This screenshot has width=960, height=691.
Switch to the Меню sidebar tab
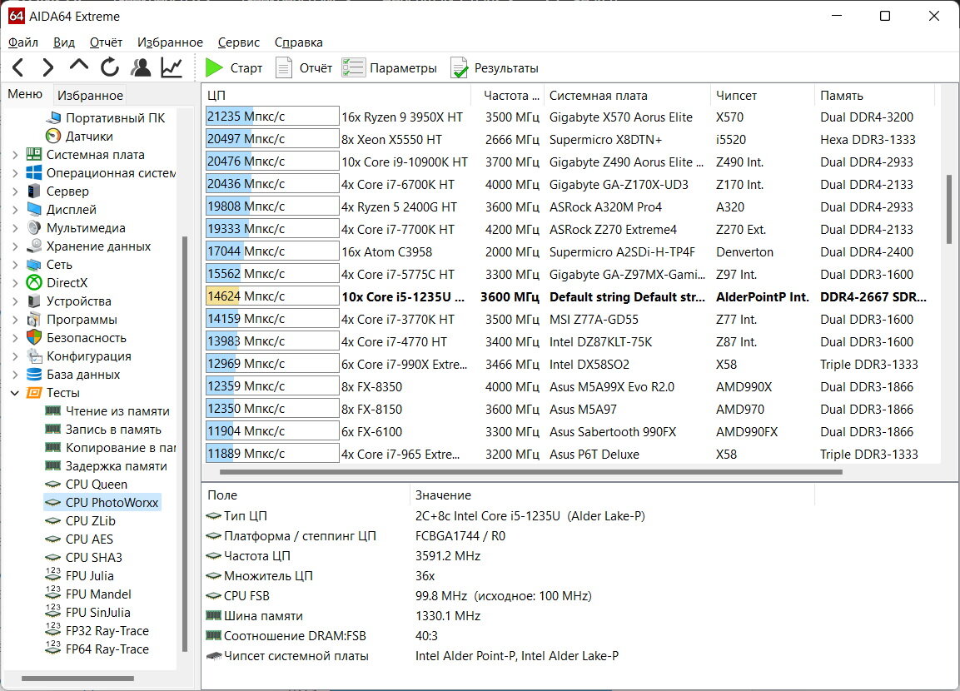coord(25,94)
